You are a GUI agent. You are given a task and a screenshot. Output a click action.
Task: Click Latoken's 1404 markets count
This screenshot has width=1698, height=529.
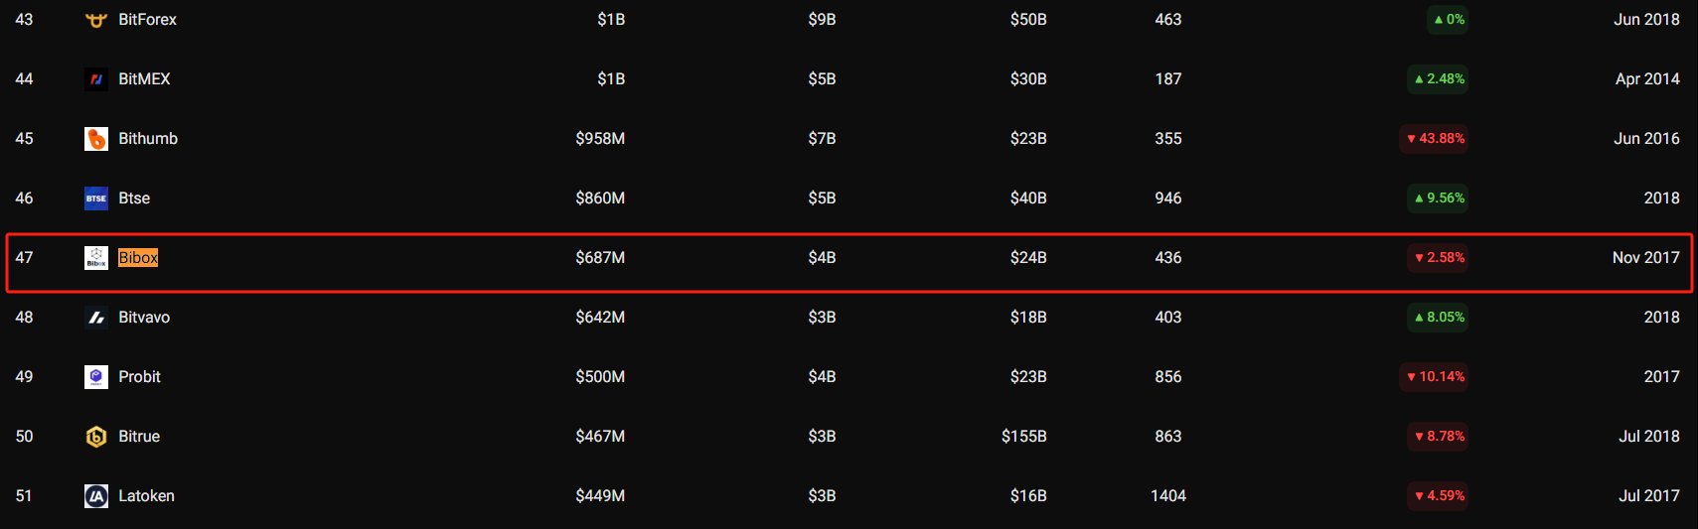[x=1168, y=496]
